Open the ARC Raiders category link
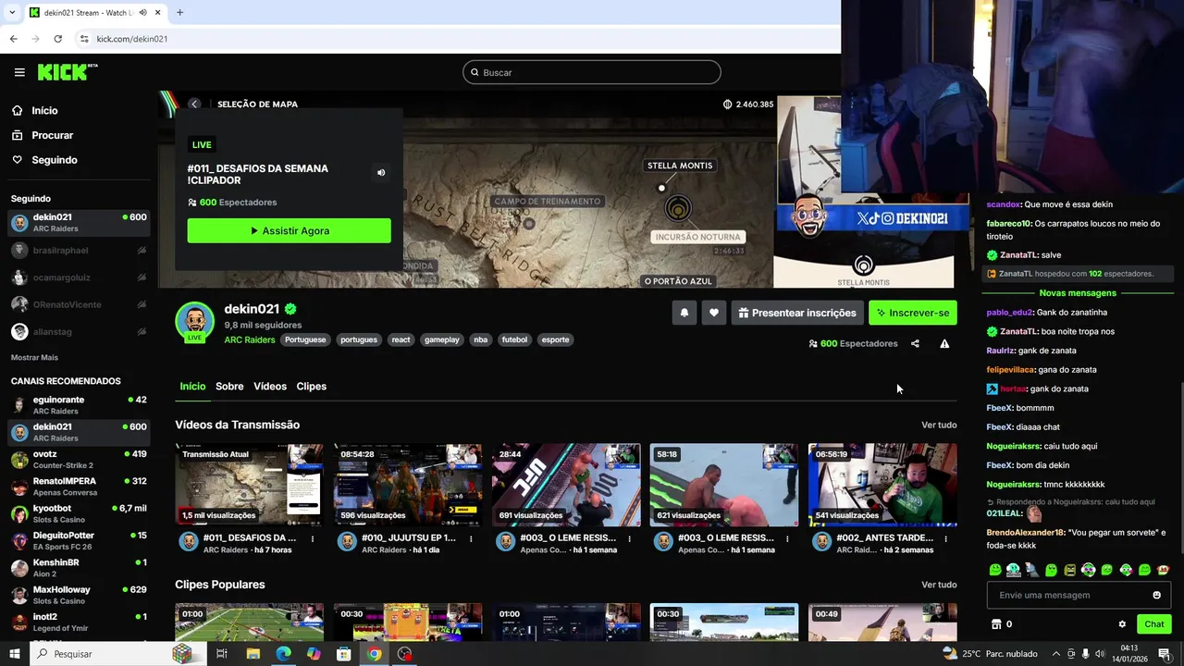The height and width of the screenshot is (666, 1184). click(x=250, y=339)
